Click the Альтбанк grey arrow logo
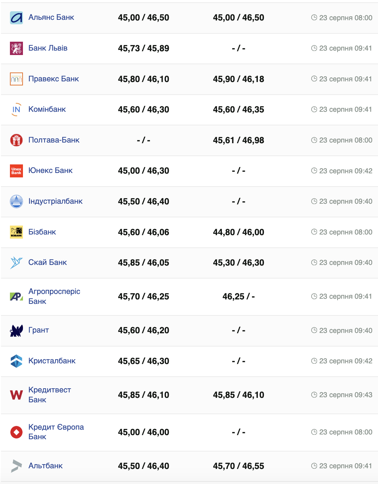The height and width of the screenshot is (484, 378). (x=16, y=466)
